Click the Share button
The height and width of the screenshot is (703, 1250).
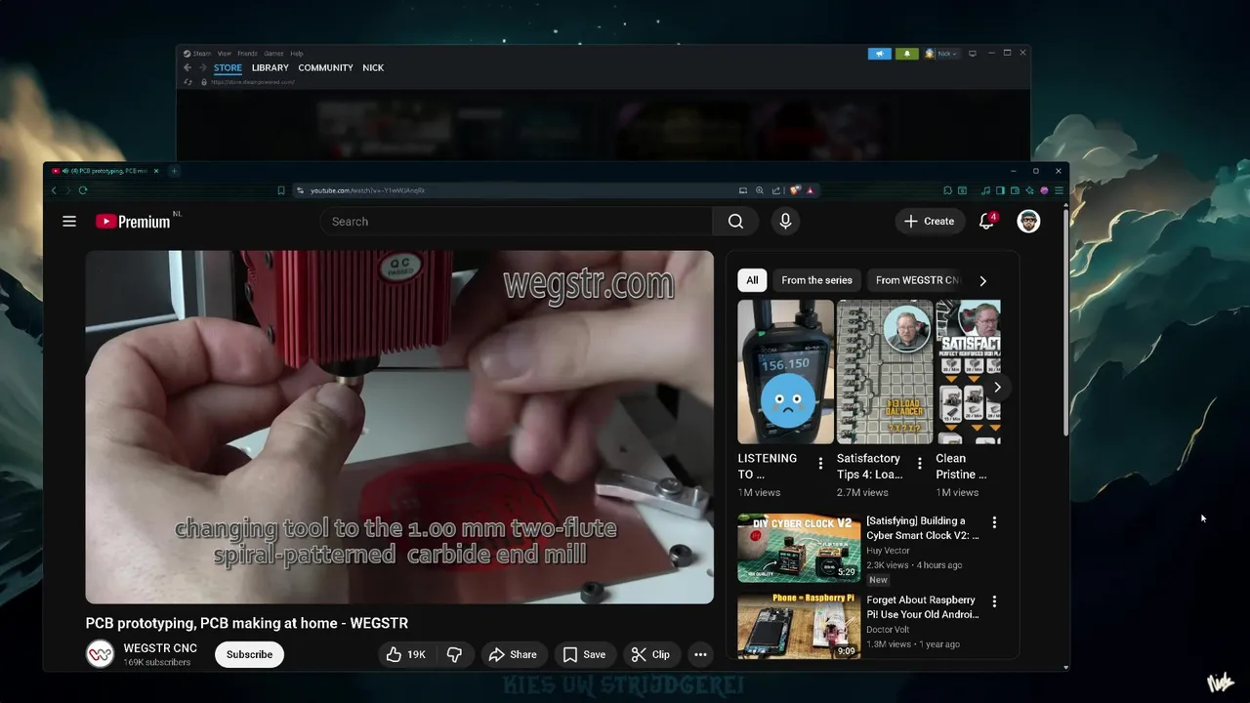513,655
